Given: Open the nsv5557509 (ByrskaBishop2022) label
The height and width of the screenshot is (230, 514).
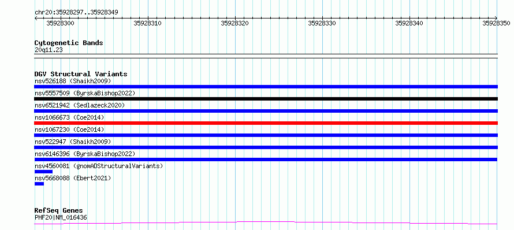Looking at the screenshot, I should [x=85, y=93].
